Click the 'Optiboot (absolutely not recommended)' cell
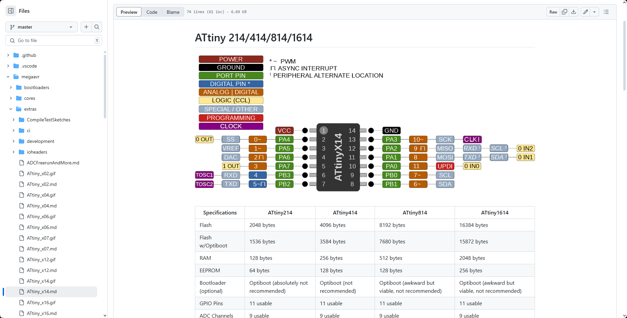The image size is (627, 318). coord(280,287)
